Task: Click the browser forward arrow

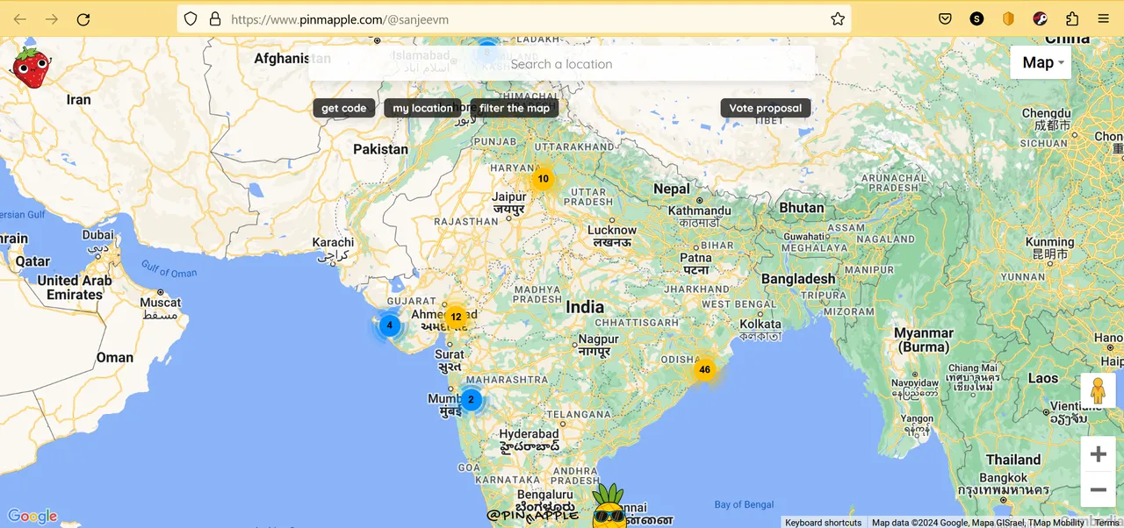Action: (x=52, y=18)
